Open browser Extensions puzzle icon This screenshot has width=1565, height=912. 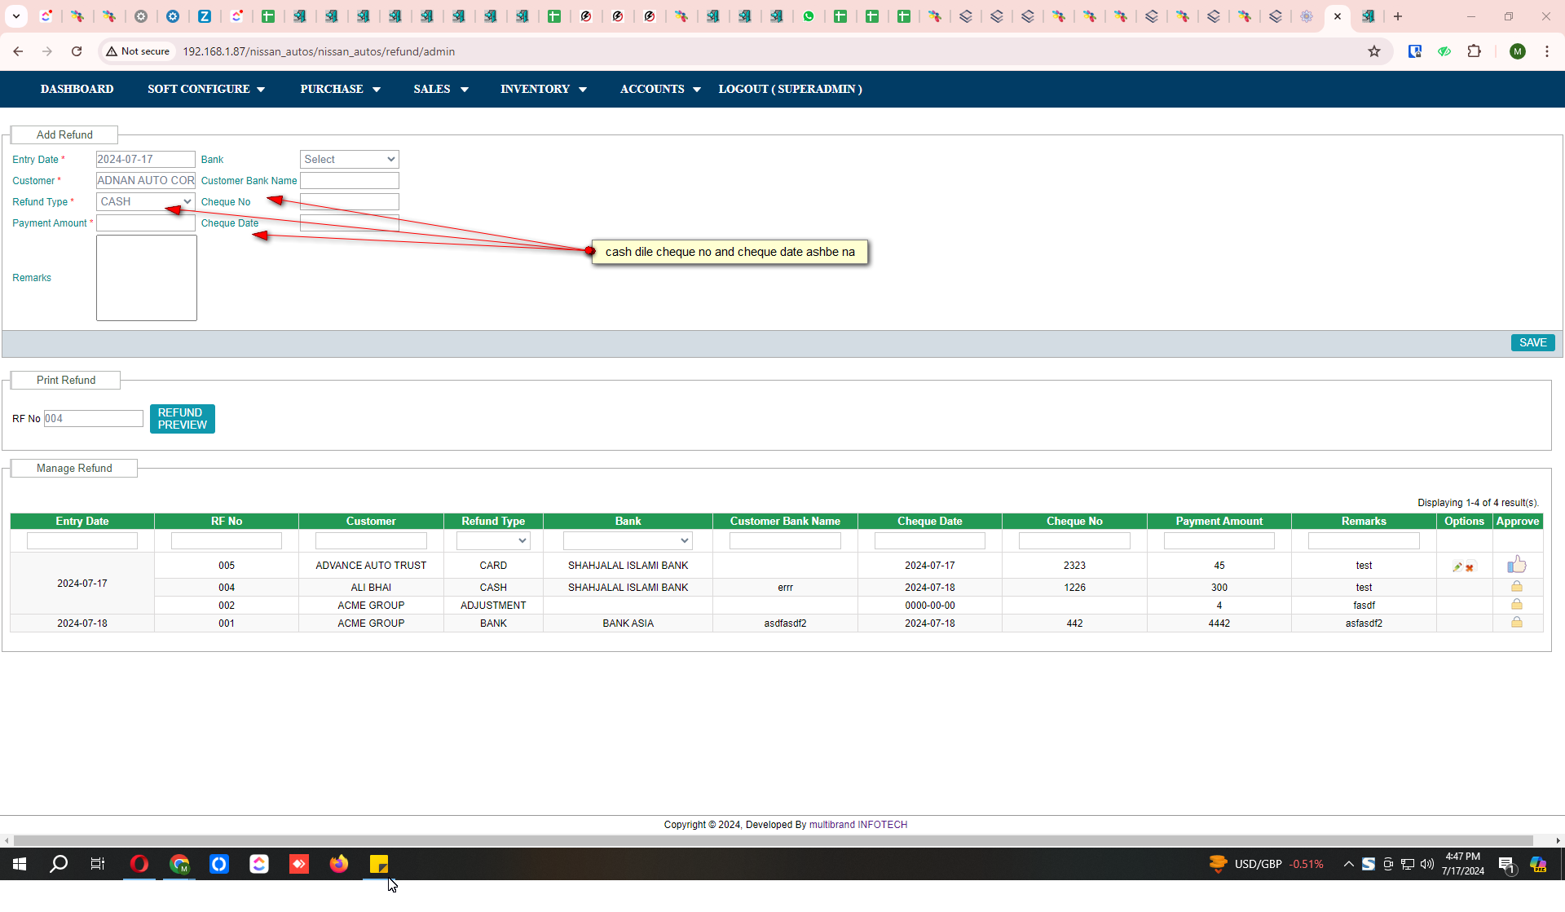[1474, 51]
